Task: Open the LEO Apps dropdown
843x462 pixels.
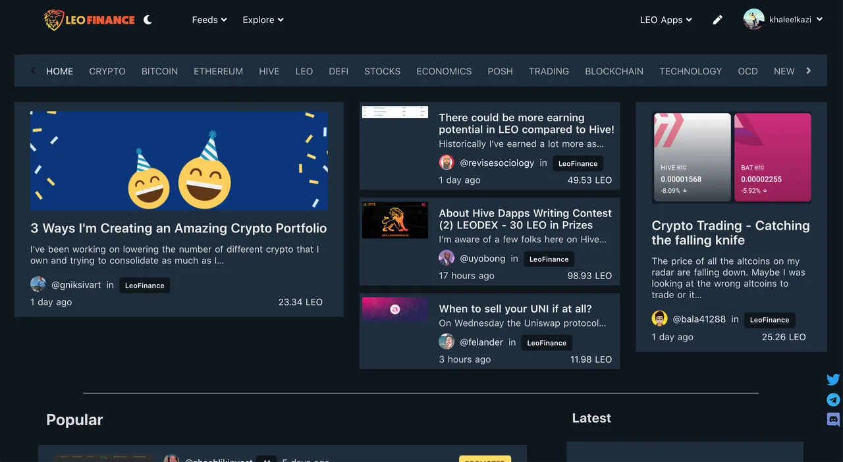Action: click(x=666, y=20)
